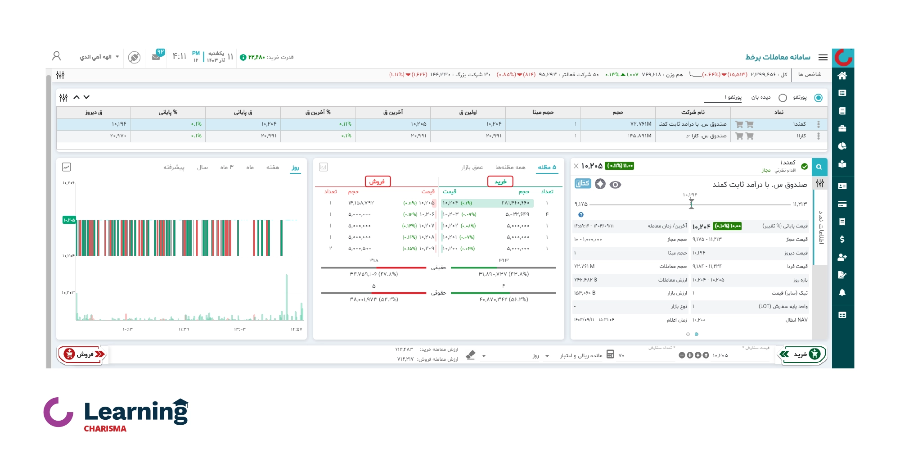
Task: Open the calculator icon in the order bar
Action: 610,354
